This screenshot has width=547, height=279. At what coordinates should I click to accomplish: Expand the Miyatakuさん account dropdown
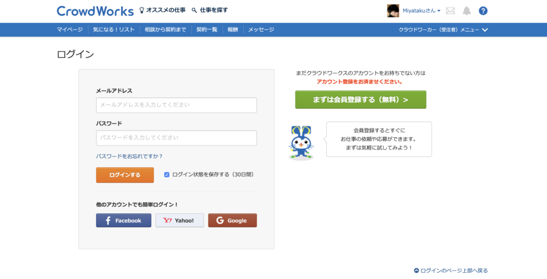point(421,11)
